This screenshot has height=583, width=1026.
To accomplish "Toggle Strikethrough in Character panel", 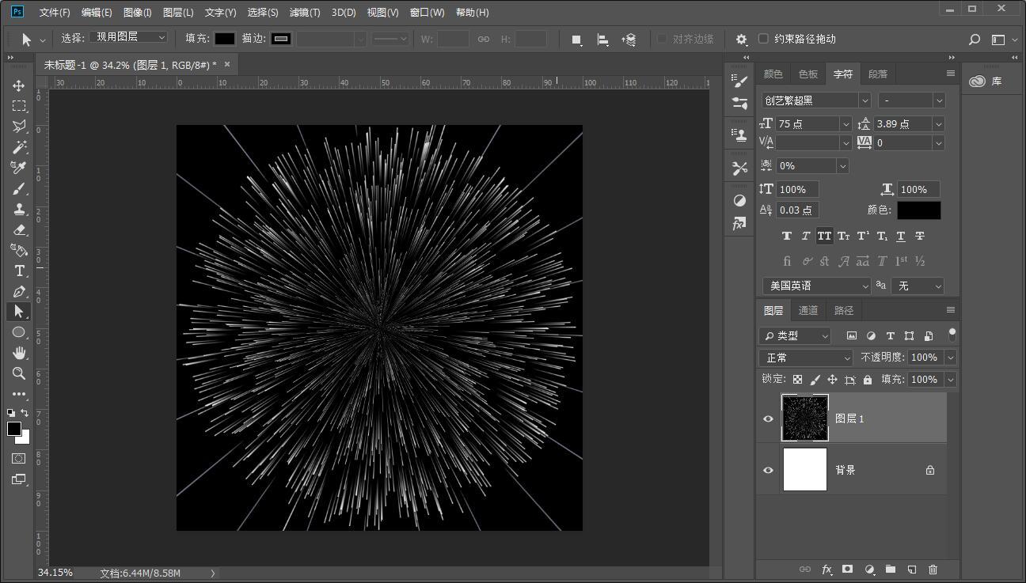I will pyautogui.click(x=920, y=236).
